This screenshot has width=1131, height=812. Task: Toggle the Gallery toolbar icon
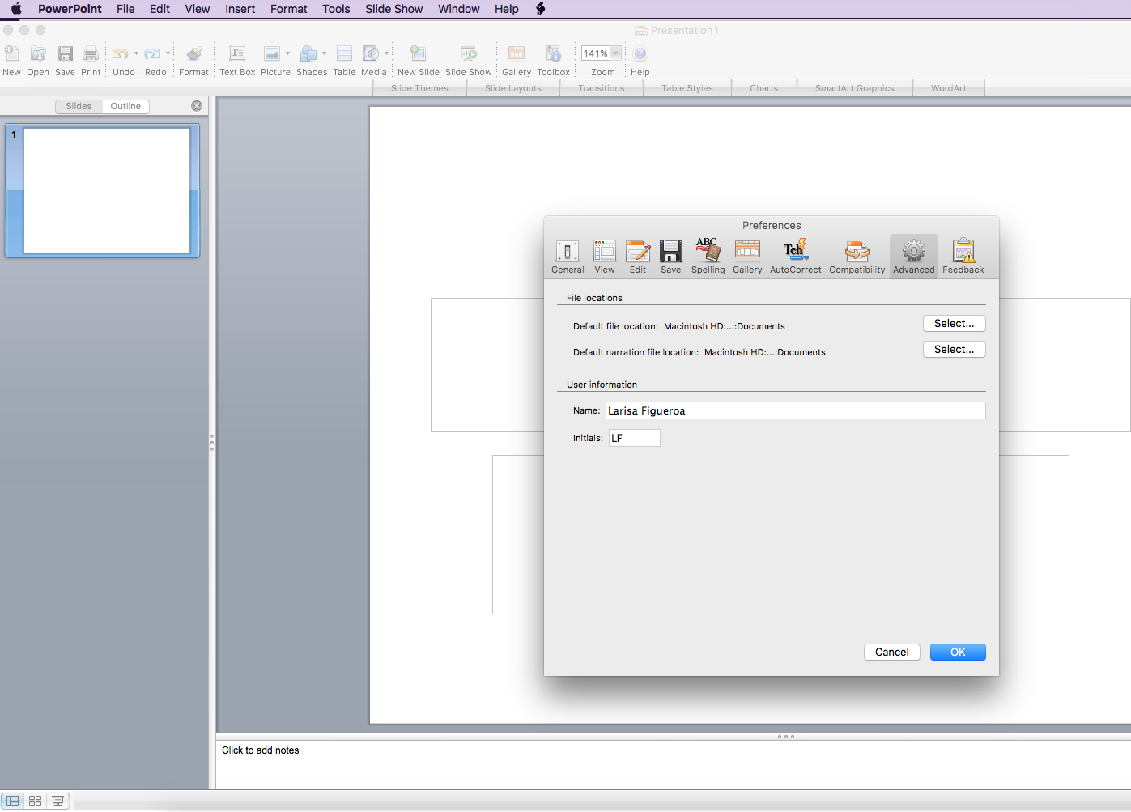coord(517,61)
